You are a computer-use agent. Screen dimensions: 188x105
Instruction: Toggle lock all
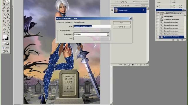point(128,6)
